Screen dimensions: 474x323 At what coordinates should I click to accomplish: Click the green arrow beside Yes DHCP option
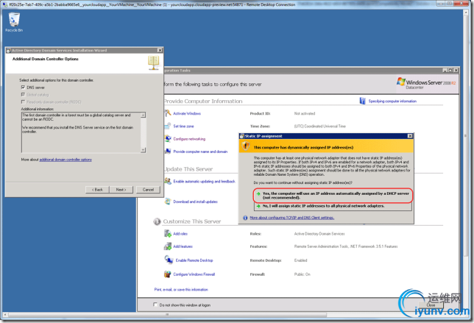pyautogui.click(x=258, y=194)
